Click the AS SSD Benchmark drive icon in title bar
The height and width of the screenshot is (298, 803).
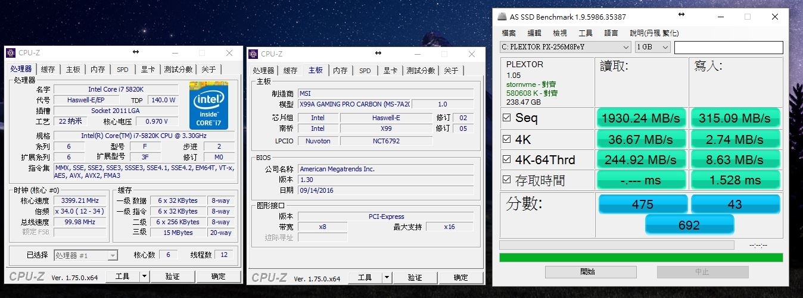(503, 17)
